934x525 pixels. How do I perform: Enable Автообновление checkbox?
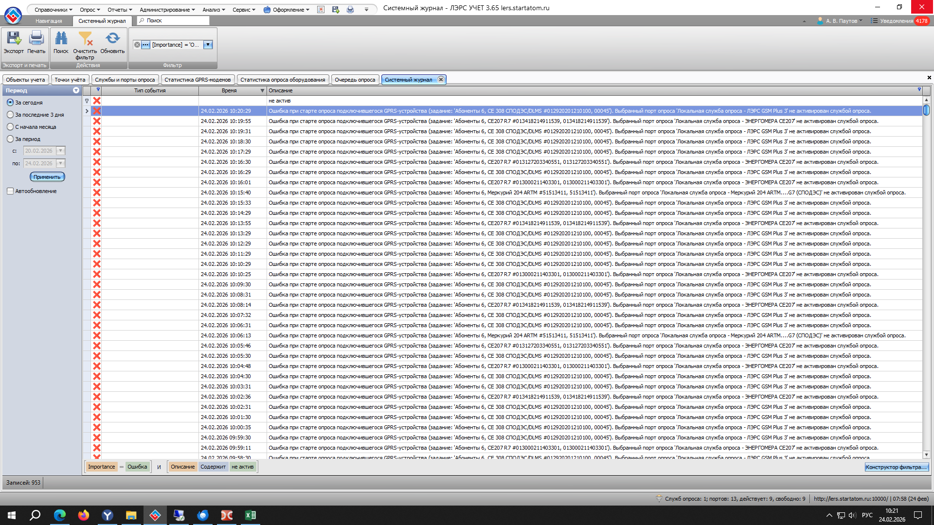coord(10,191)
